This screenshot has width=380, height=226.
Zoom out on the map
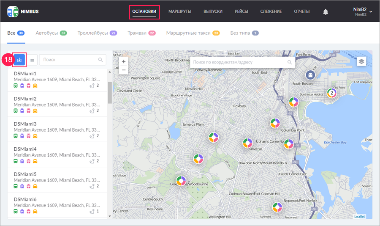tap(124, 70)
